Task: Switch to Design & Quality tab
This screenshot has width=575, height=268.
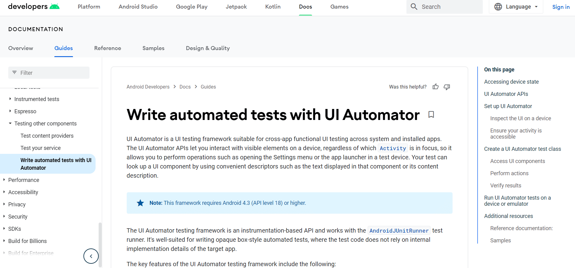Action: [x=208, y=48]
